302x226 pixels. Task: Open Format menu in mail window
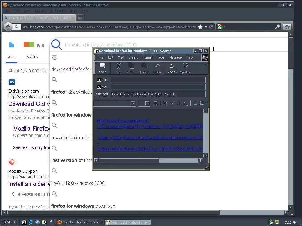[x=147, y=57]
